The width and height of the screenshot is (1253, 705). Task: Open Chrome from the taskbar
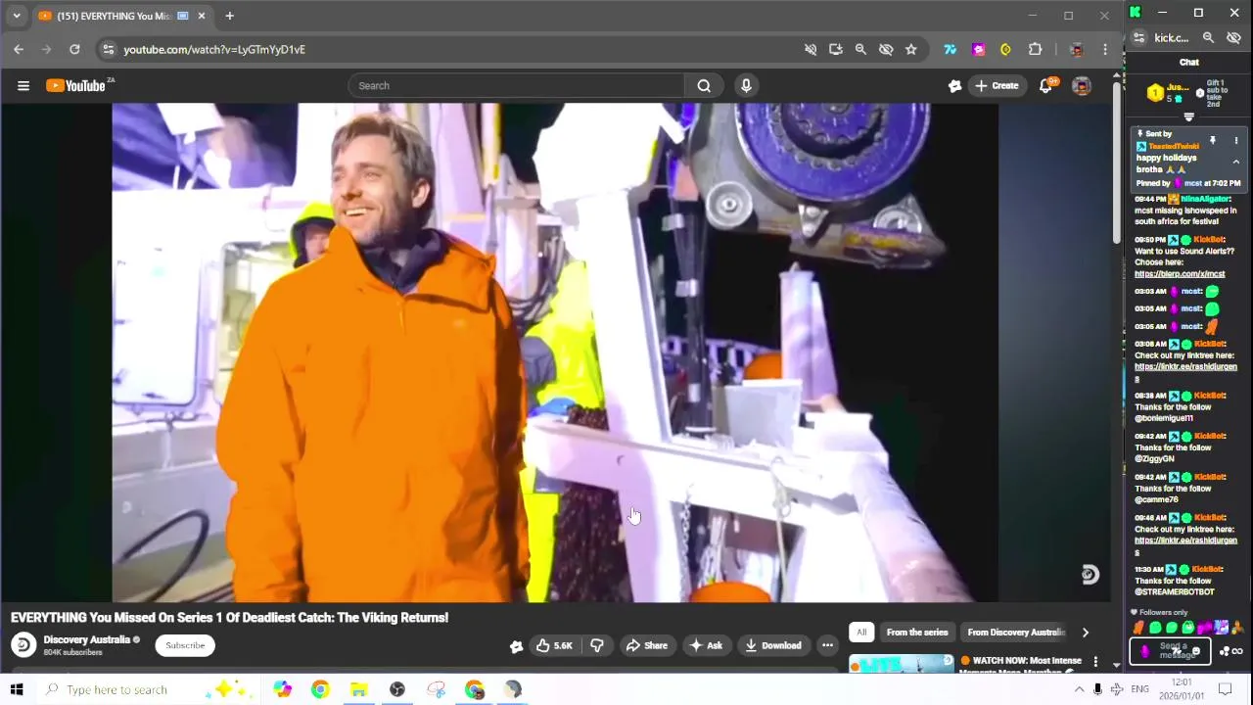320,689
